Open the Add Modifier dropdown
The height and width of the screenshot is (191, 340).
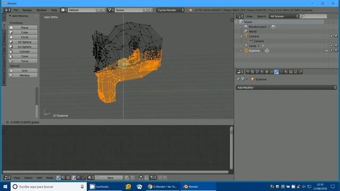(286, 88)
